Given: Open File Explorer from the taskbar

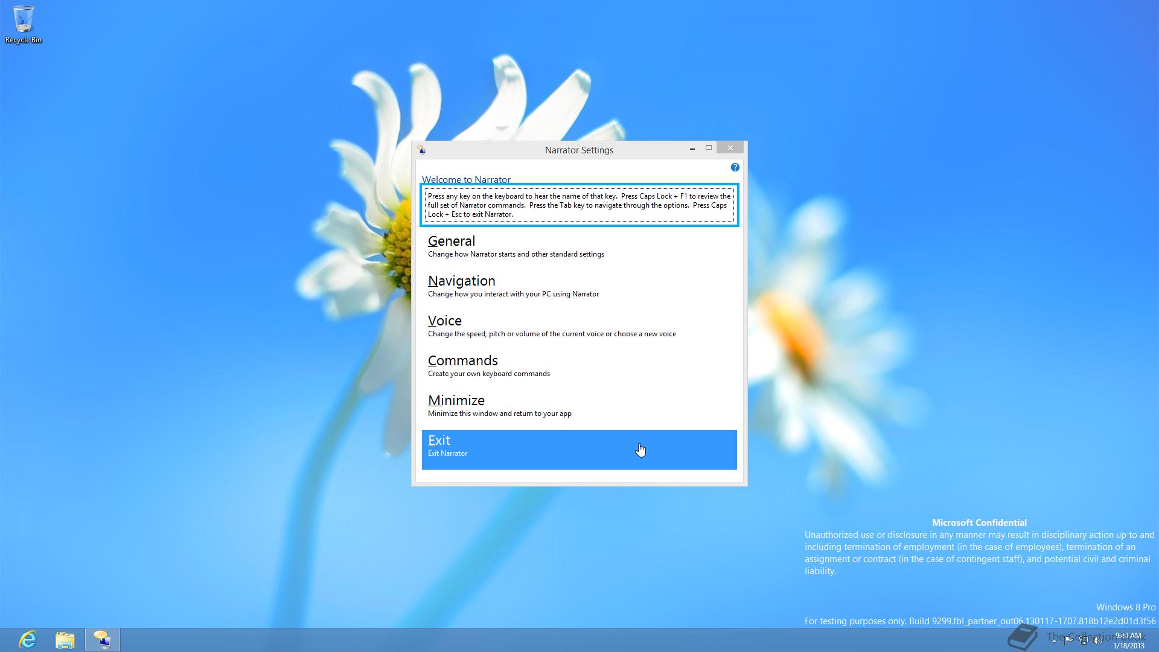Looking at the screenshot, I should click(x=65, y=639).
